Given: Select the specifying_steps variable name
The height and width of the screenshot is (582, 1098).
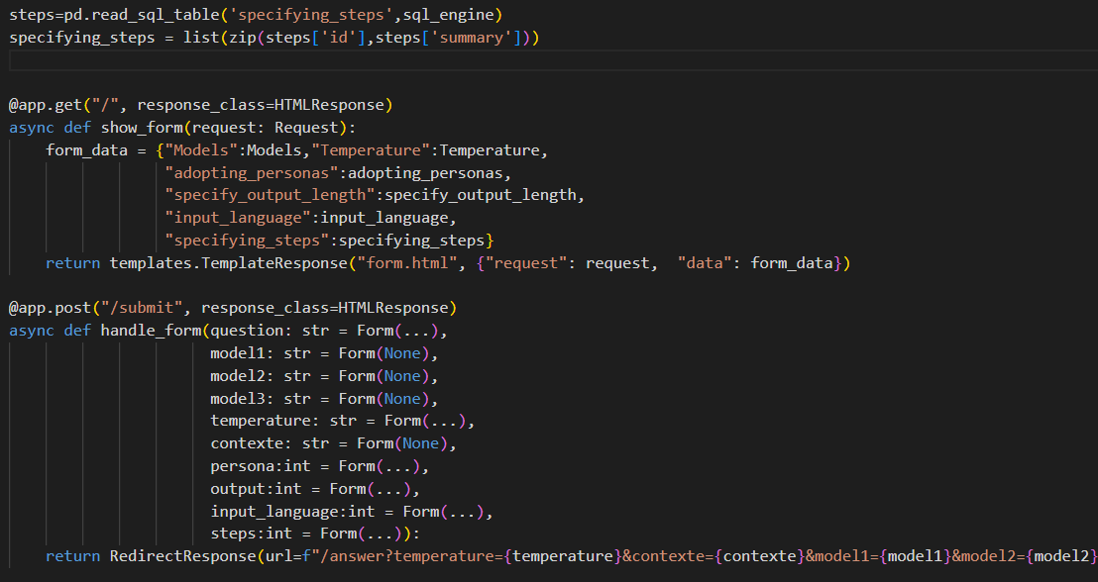Looking at the screenshot, I should [x=77, y=37].
